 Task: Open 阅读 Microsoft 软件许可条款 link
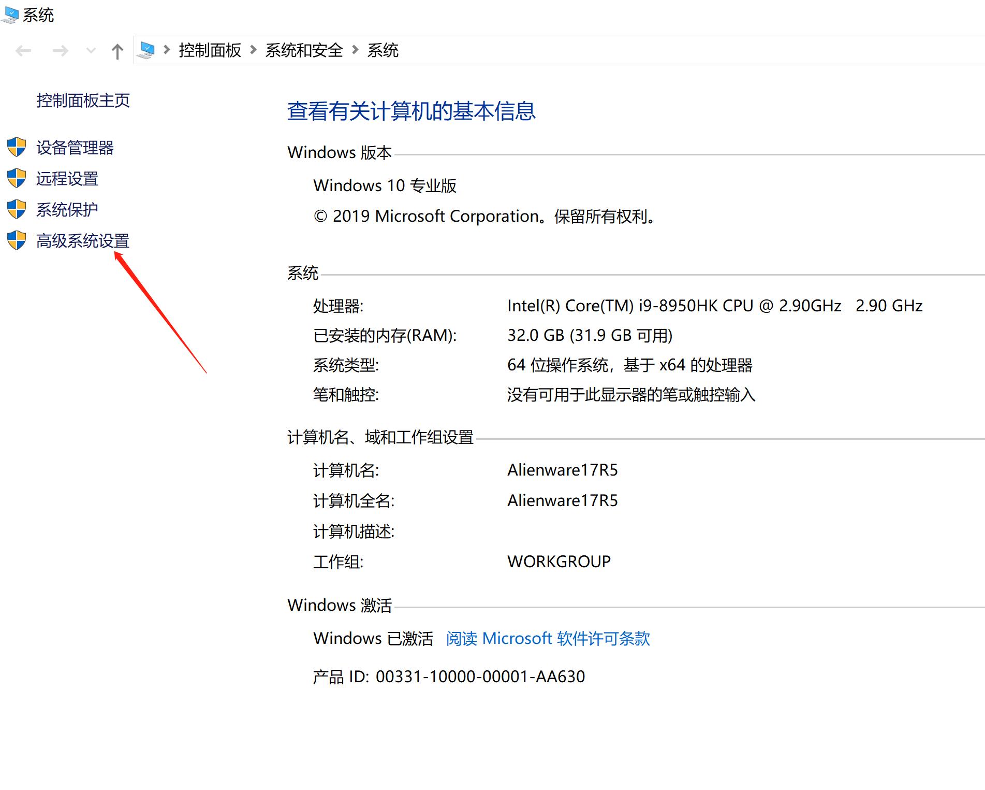tap(548, 638)
